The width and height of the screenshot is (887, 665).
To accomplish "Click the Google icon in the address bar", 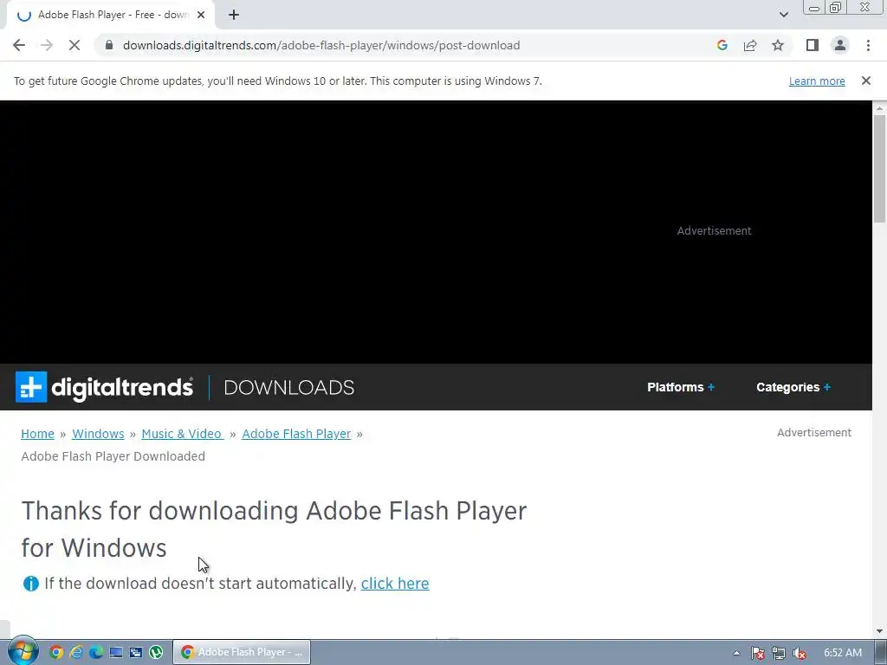I will pos(722,45).
